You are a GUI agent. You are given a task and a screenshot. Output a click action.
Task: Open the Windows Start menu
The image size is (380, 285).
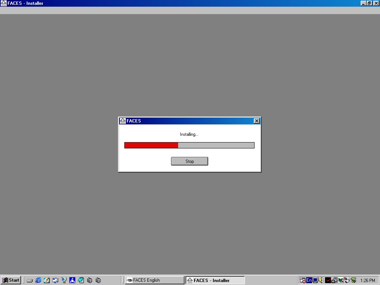[11, 280]
